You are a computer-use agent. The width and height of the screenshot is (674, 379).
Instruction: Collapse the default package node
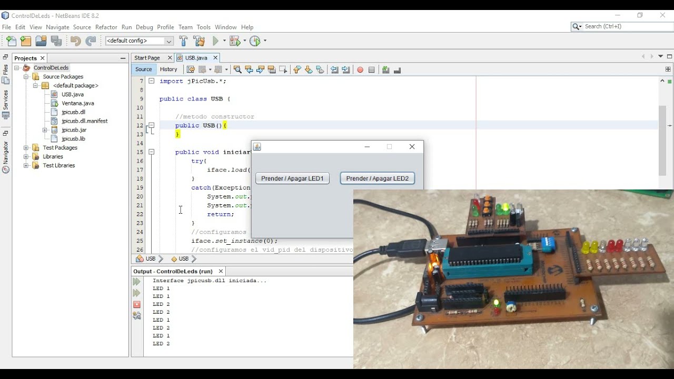pos(35,85)
